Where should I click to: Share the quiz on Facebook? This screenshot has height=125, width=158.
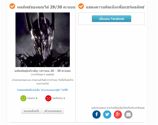[x=96, y=115]
